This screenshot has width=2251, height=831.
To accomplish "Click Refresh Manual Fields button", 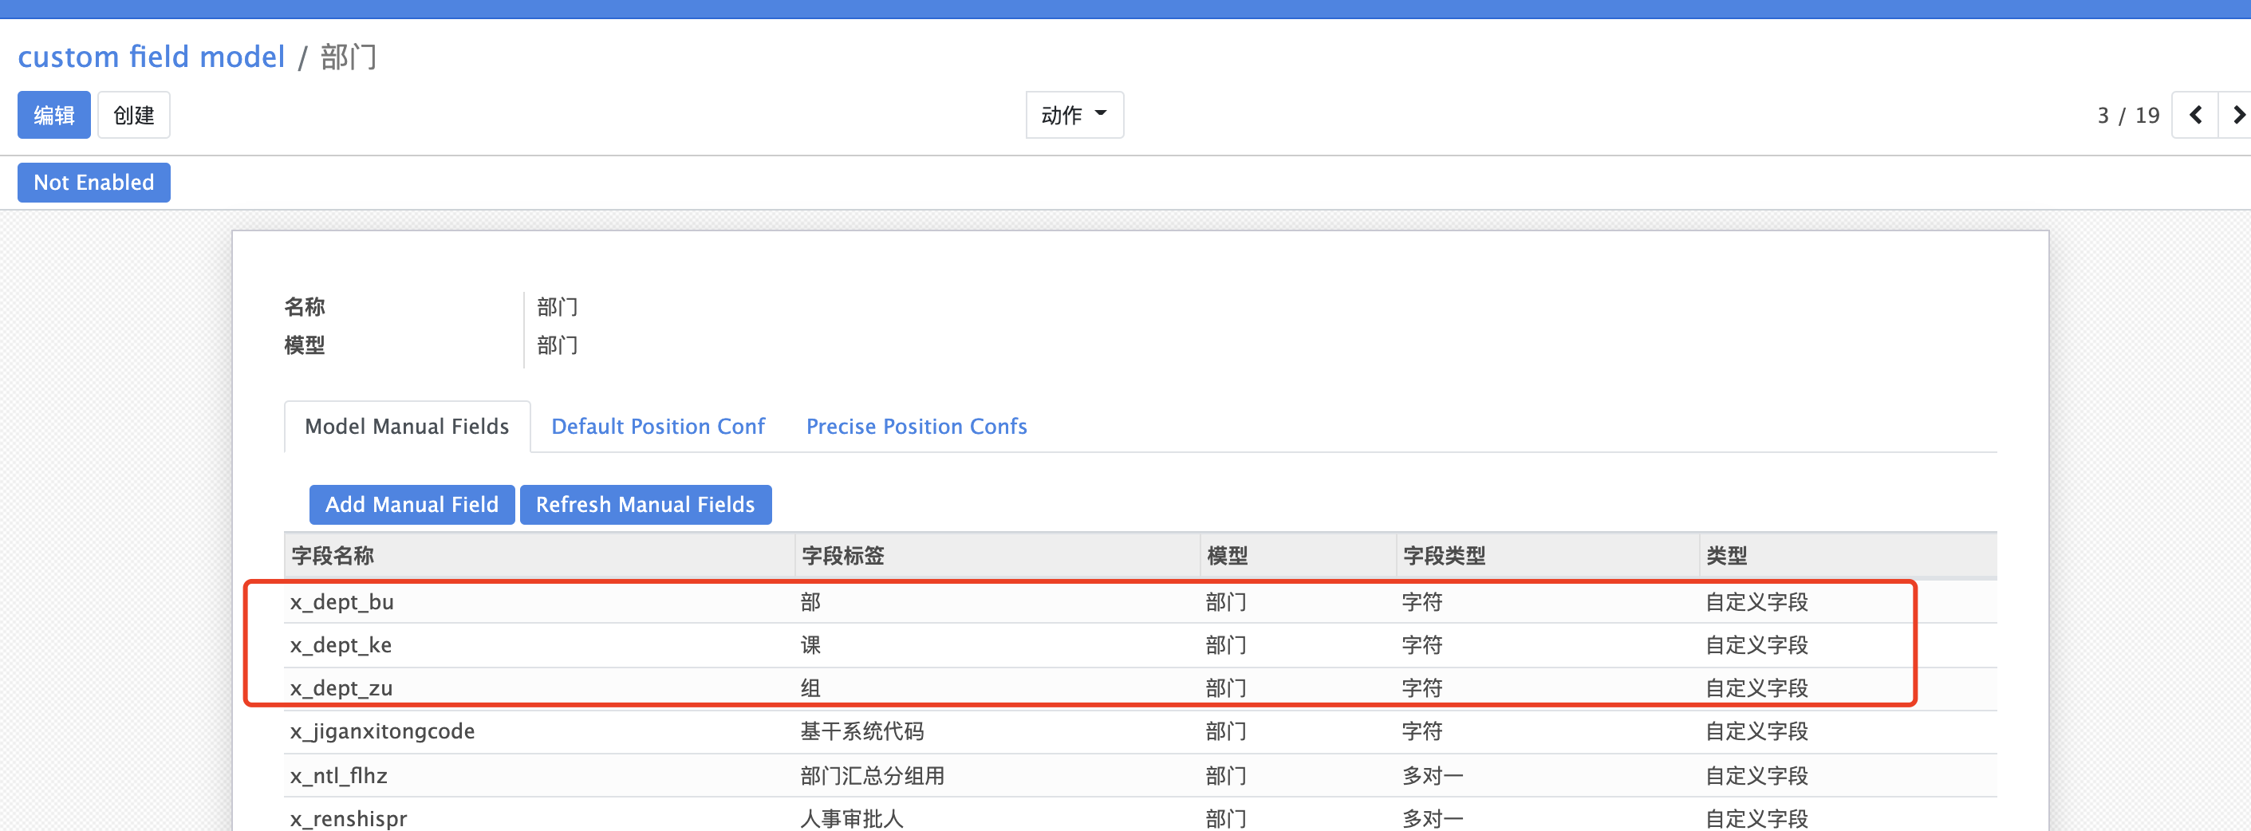I will (645, 505).
